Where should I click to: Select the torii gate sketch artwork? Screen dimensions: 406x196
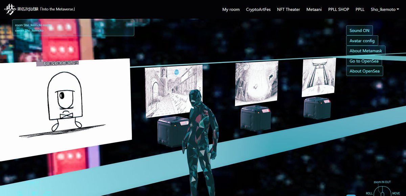click(319, 77)
